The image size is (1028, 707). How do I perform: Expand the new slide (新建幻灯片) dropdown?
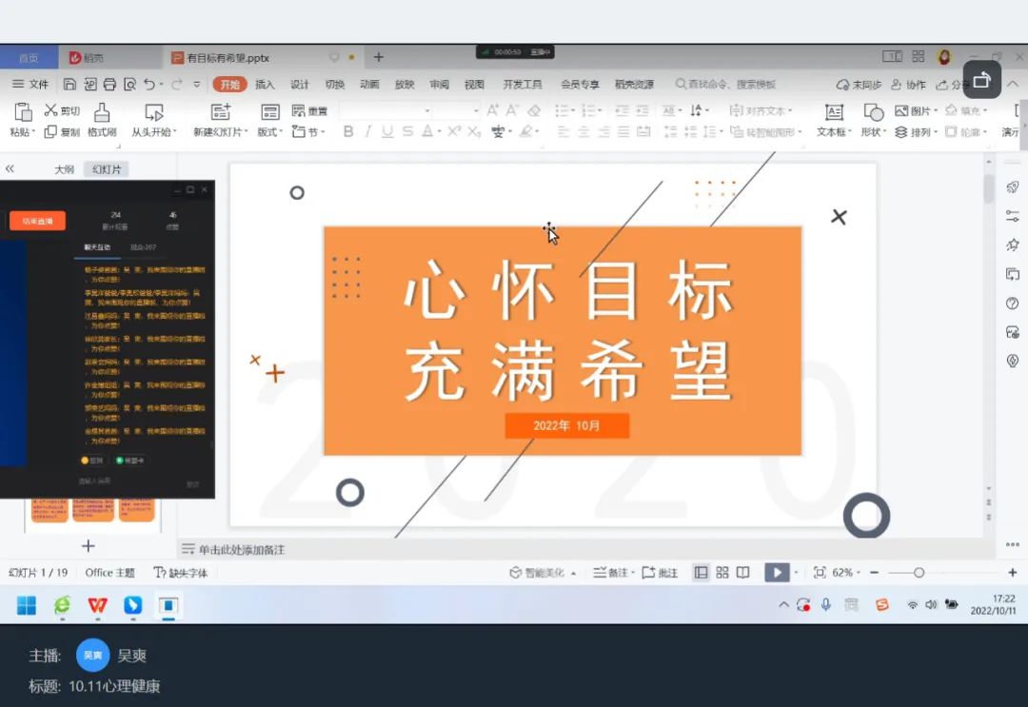221,132
